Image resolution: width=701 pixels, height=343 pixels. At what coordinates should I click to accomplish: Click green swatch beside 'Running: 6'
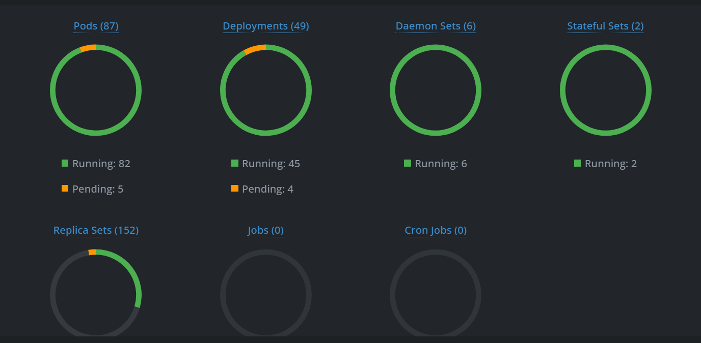click(x=408, y=163)
